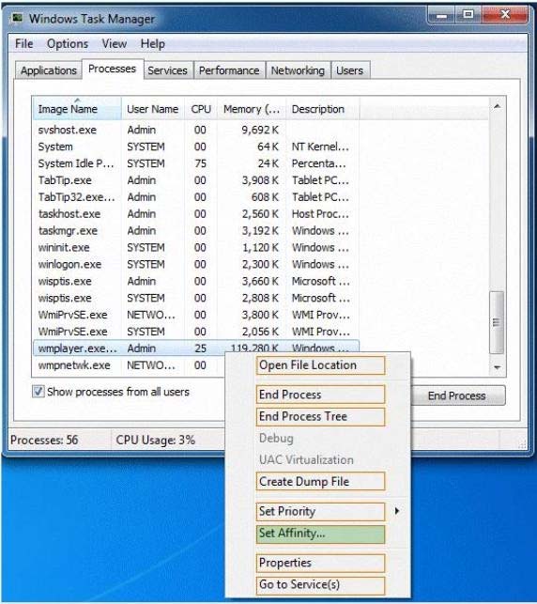Open the Options menu

pyautogui.click(x=68, y=43)
